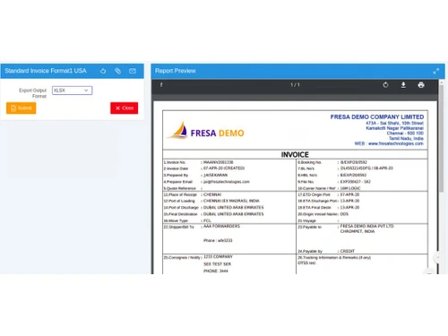The image size is (448, 336).
Task: Click the PDF viewer vertical scrollbar
Action: pos(441,138)
